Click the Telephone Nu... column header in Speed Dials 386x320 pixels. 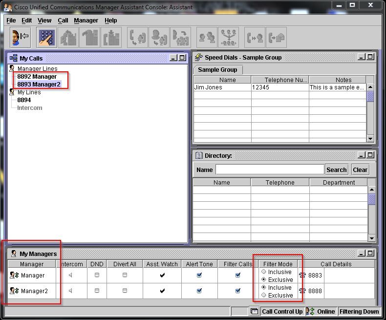point(280,80)
